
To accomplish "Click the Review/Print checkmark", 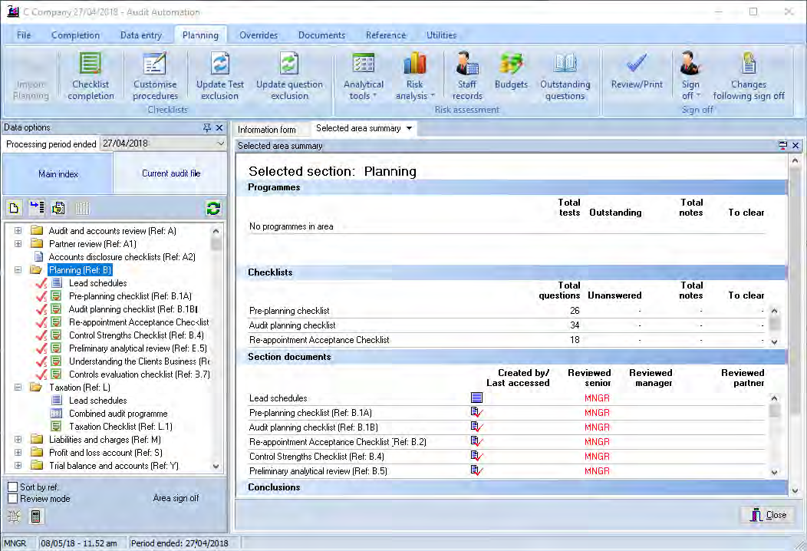I will click(x=637, y=64).
